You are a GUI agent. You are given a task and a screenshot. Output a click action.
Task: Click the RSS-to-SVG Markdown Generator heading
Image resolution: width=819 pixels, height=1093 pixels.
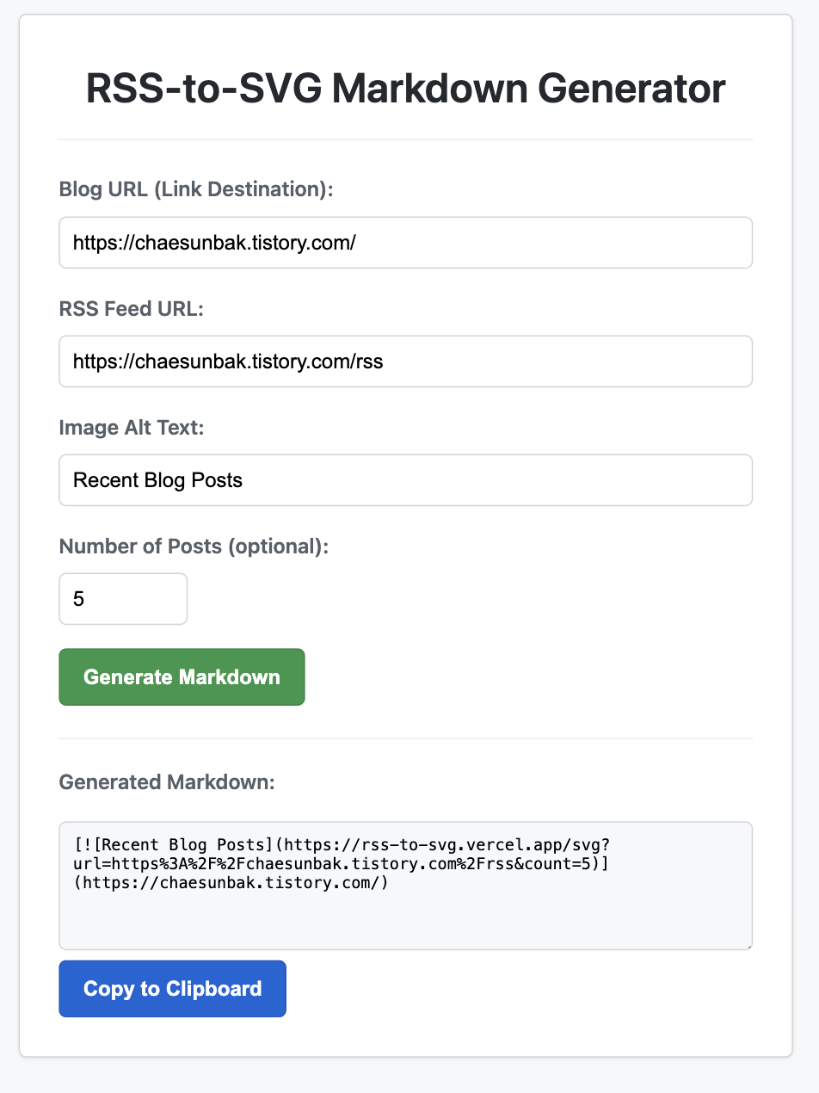coord(405,90)
